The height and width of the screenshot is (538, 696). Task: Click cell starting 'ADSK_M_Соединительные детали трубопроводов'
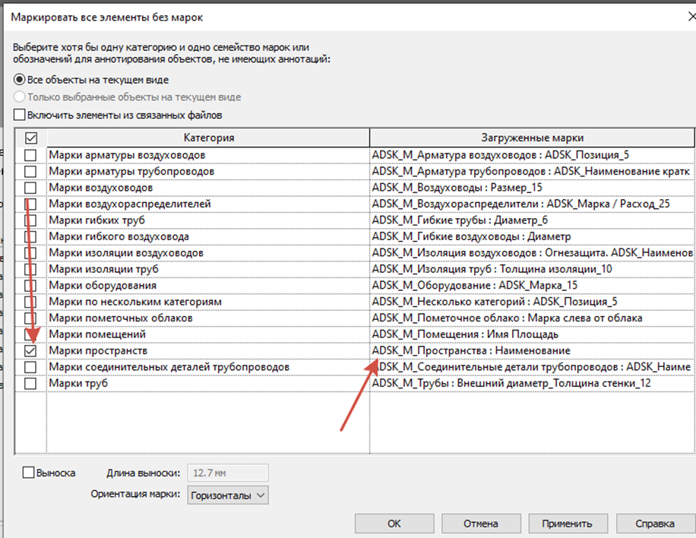coord(532,367)
